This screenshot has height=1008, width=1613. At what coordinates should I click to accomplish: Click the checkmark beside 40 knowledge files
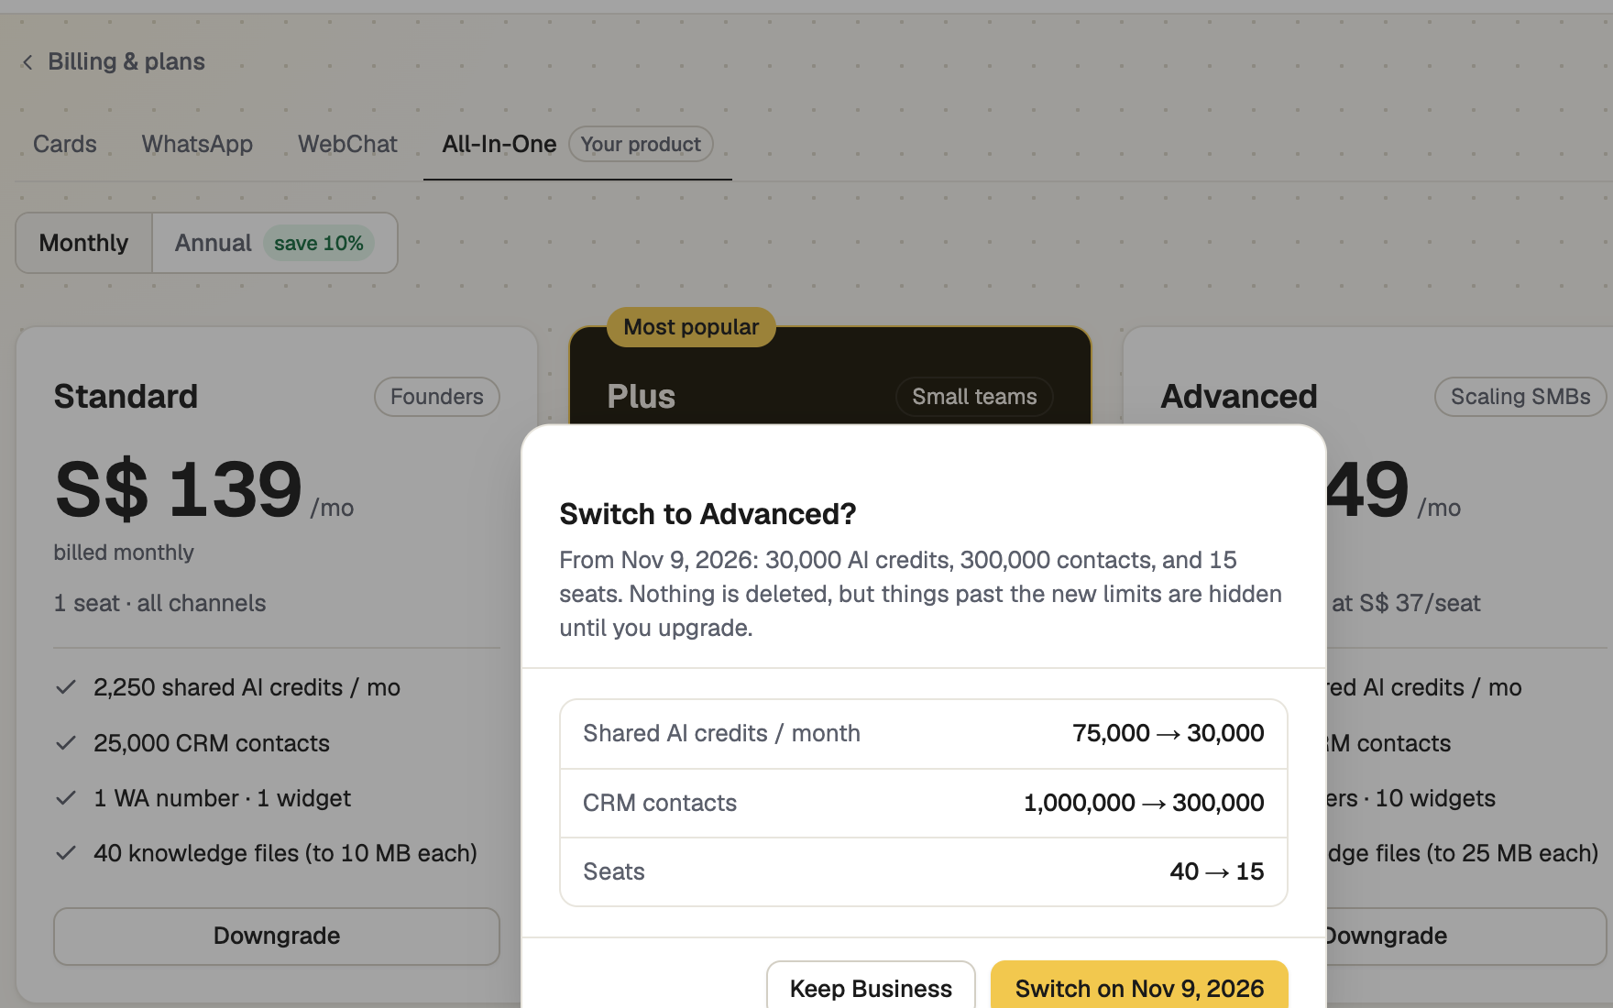[x=66, y=853]
